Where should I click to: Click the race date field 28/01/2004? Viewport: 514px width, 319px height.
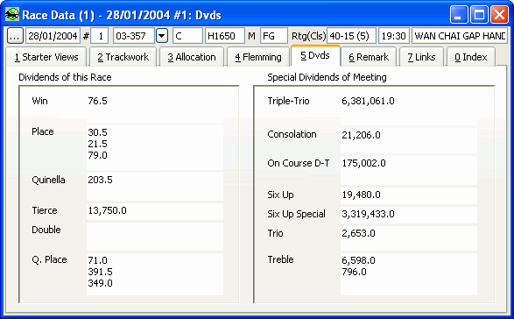click(53, 36)
